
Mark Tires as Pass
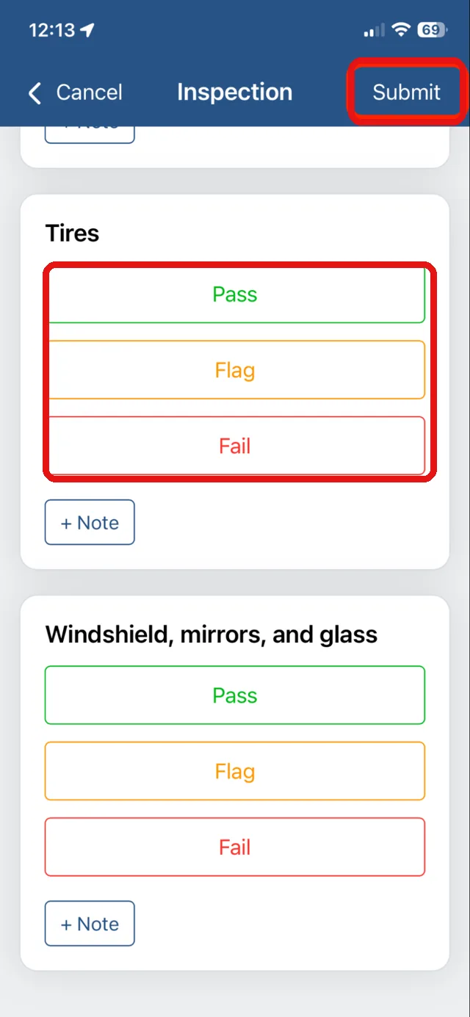click(235, 294)
